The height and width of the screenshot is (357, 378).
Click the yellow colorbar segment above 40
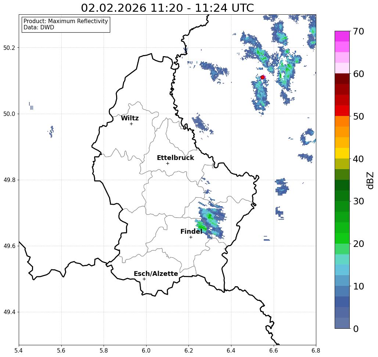(342, 153)
